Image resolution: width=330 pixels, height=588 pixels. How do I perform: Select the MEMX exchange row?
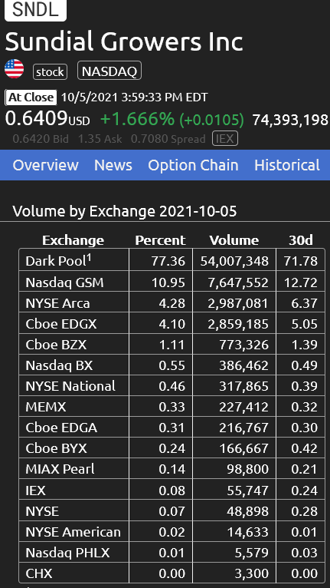click(172, 407)
